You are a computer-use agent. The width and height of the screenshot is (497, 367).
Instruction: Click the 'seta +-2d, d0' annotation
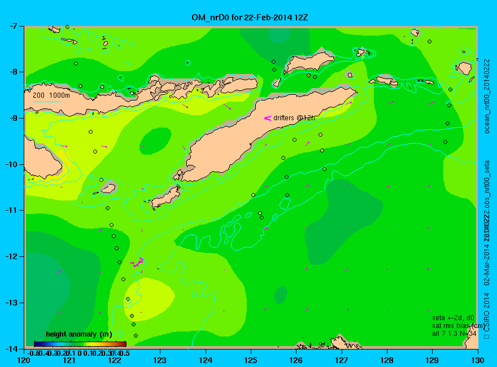tap(454, 318)
